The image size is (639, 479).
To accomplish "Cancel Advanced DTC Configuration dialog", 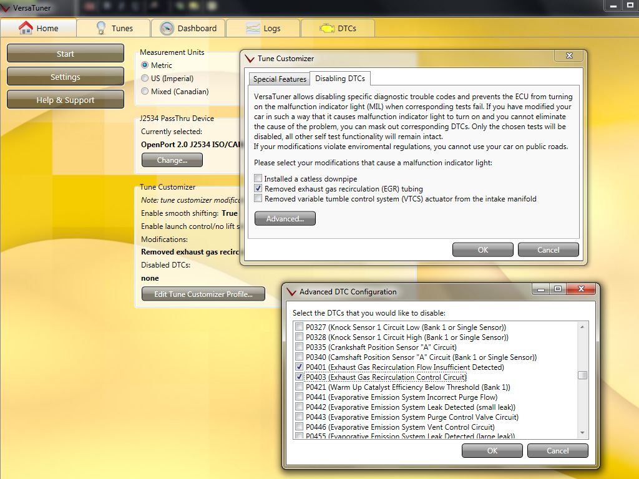I will 557,450.
